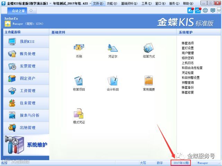Switch to the 会计之家 tab
This screenshot has height=166, width=222.
point(17,11)
